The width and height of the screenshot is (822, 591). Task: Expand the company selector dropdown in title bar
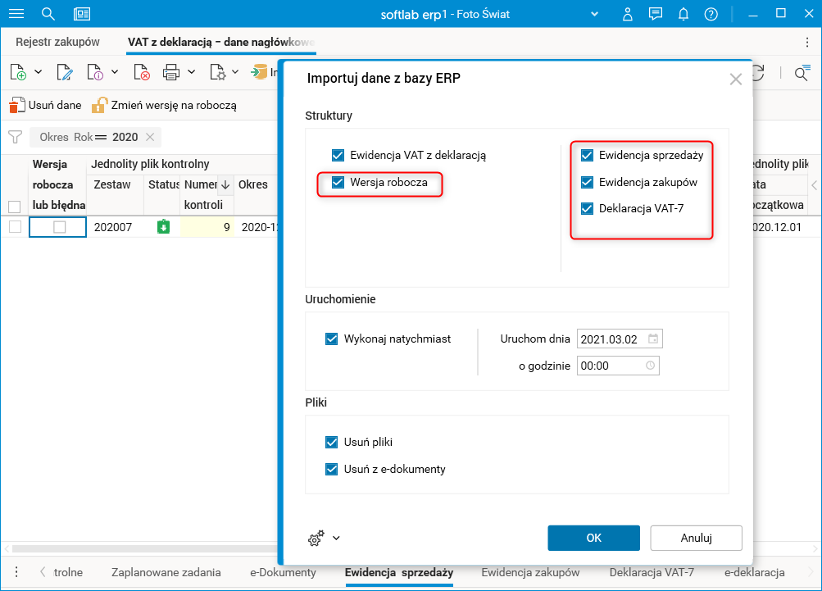(594, 14)
